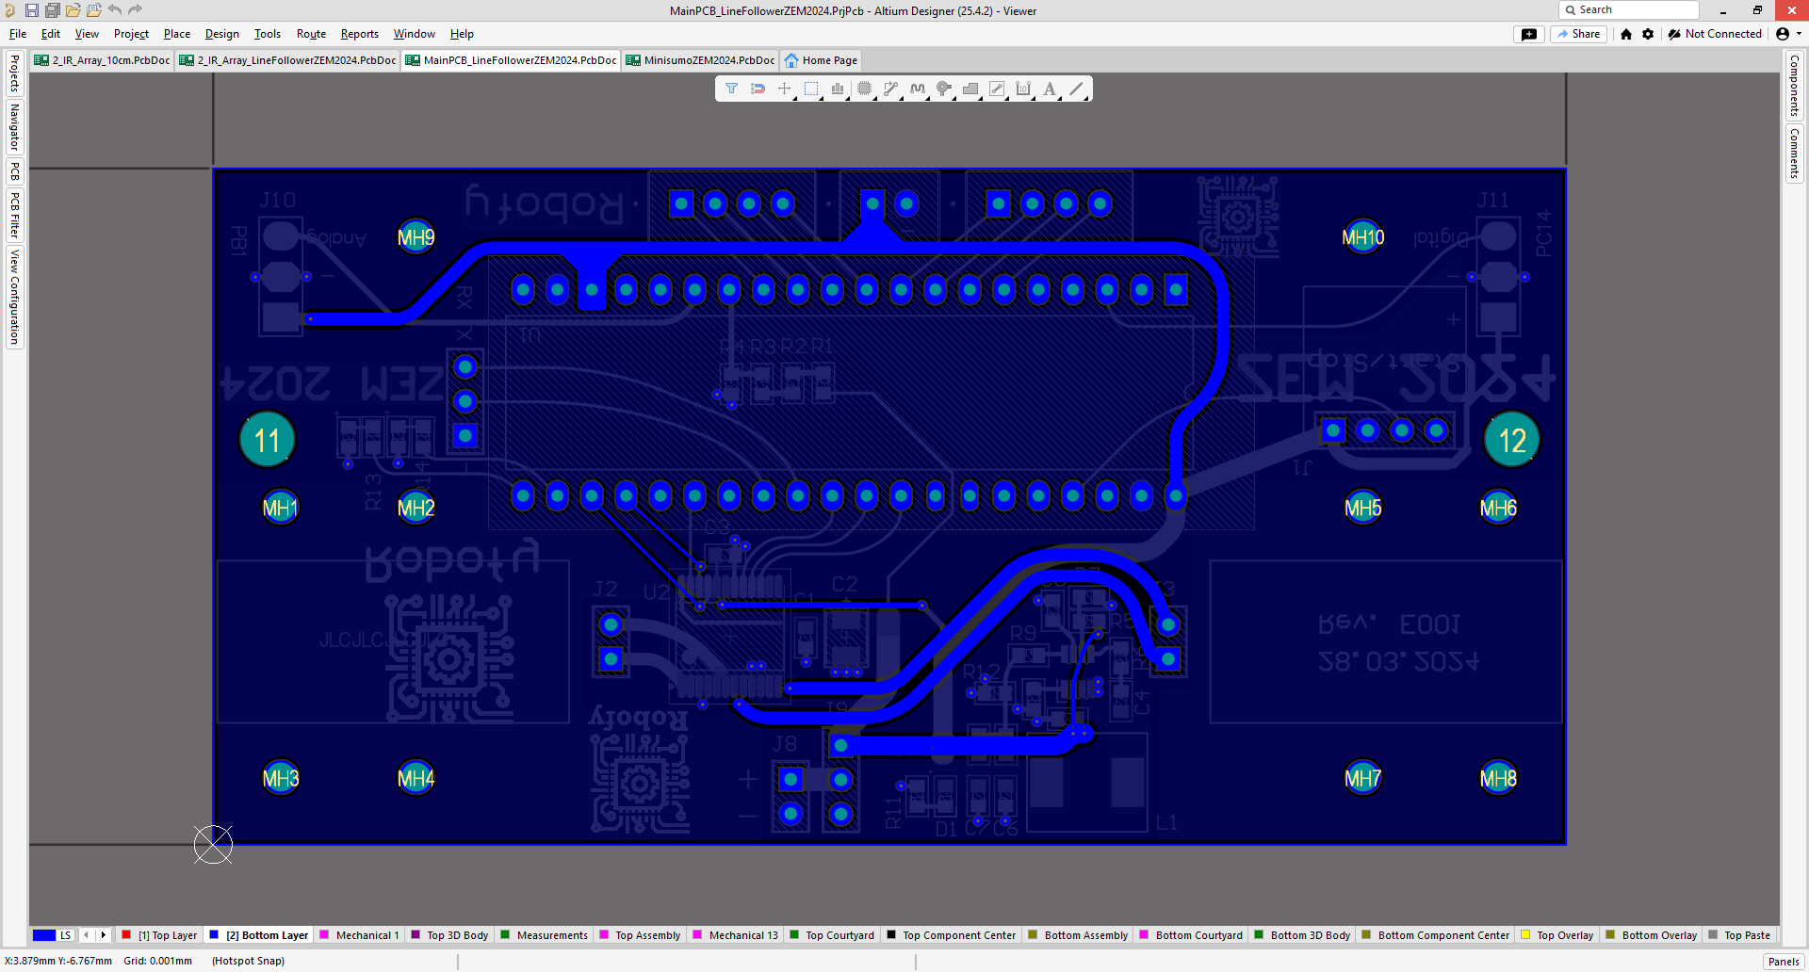Open a document using the folder icon

(73, 10)
